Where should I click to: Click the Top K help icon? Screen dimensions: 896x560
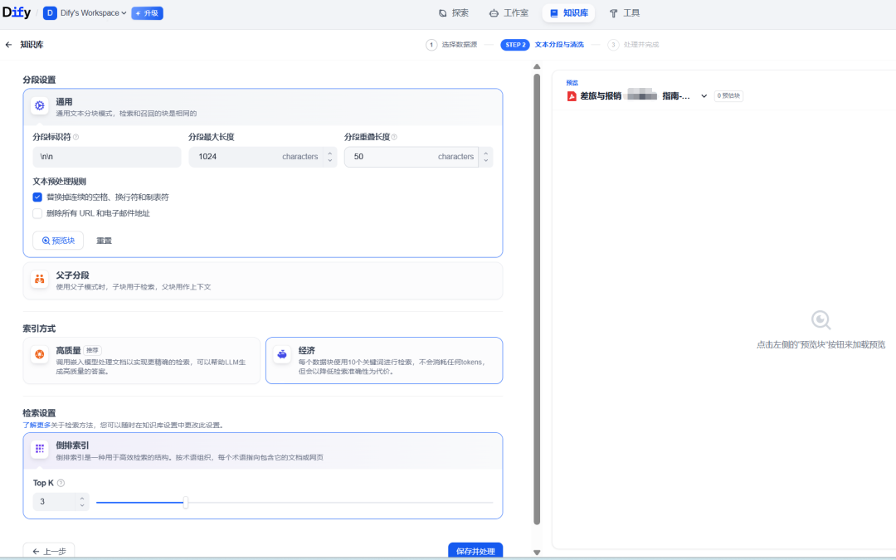(x=61, y=483)
